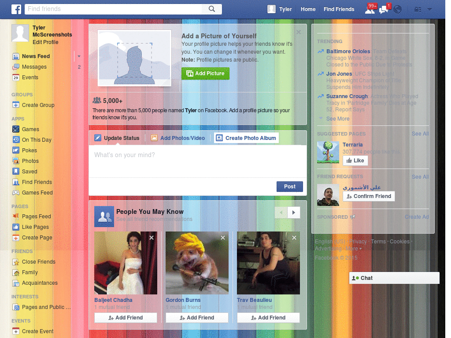Dismiss Trav Beaulieu suggestion
Screen dimensions: 451x338
[x=294, y=238]
